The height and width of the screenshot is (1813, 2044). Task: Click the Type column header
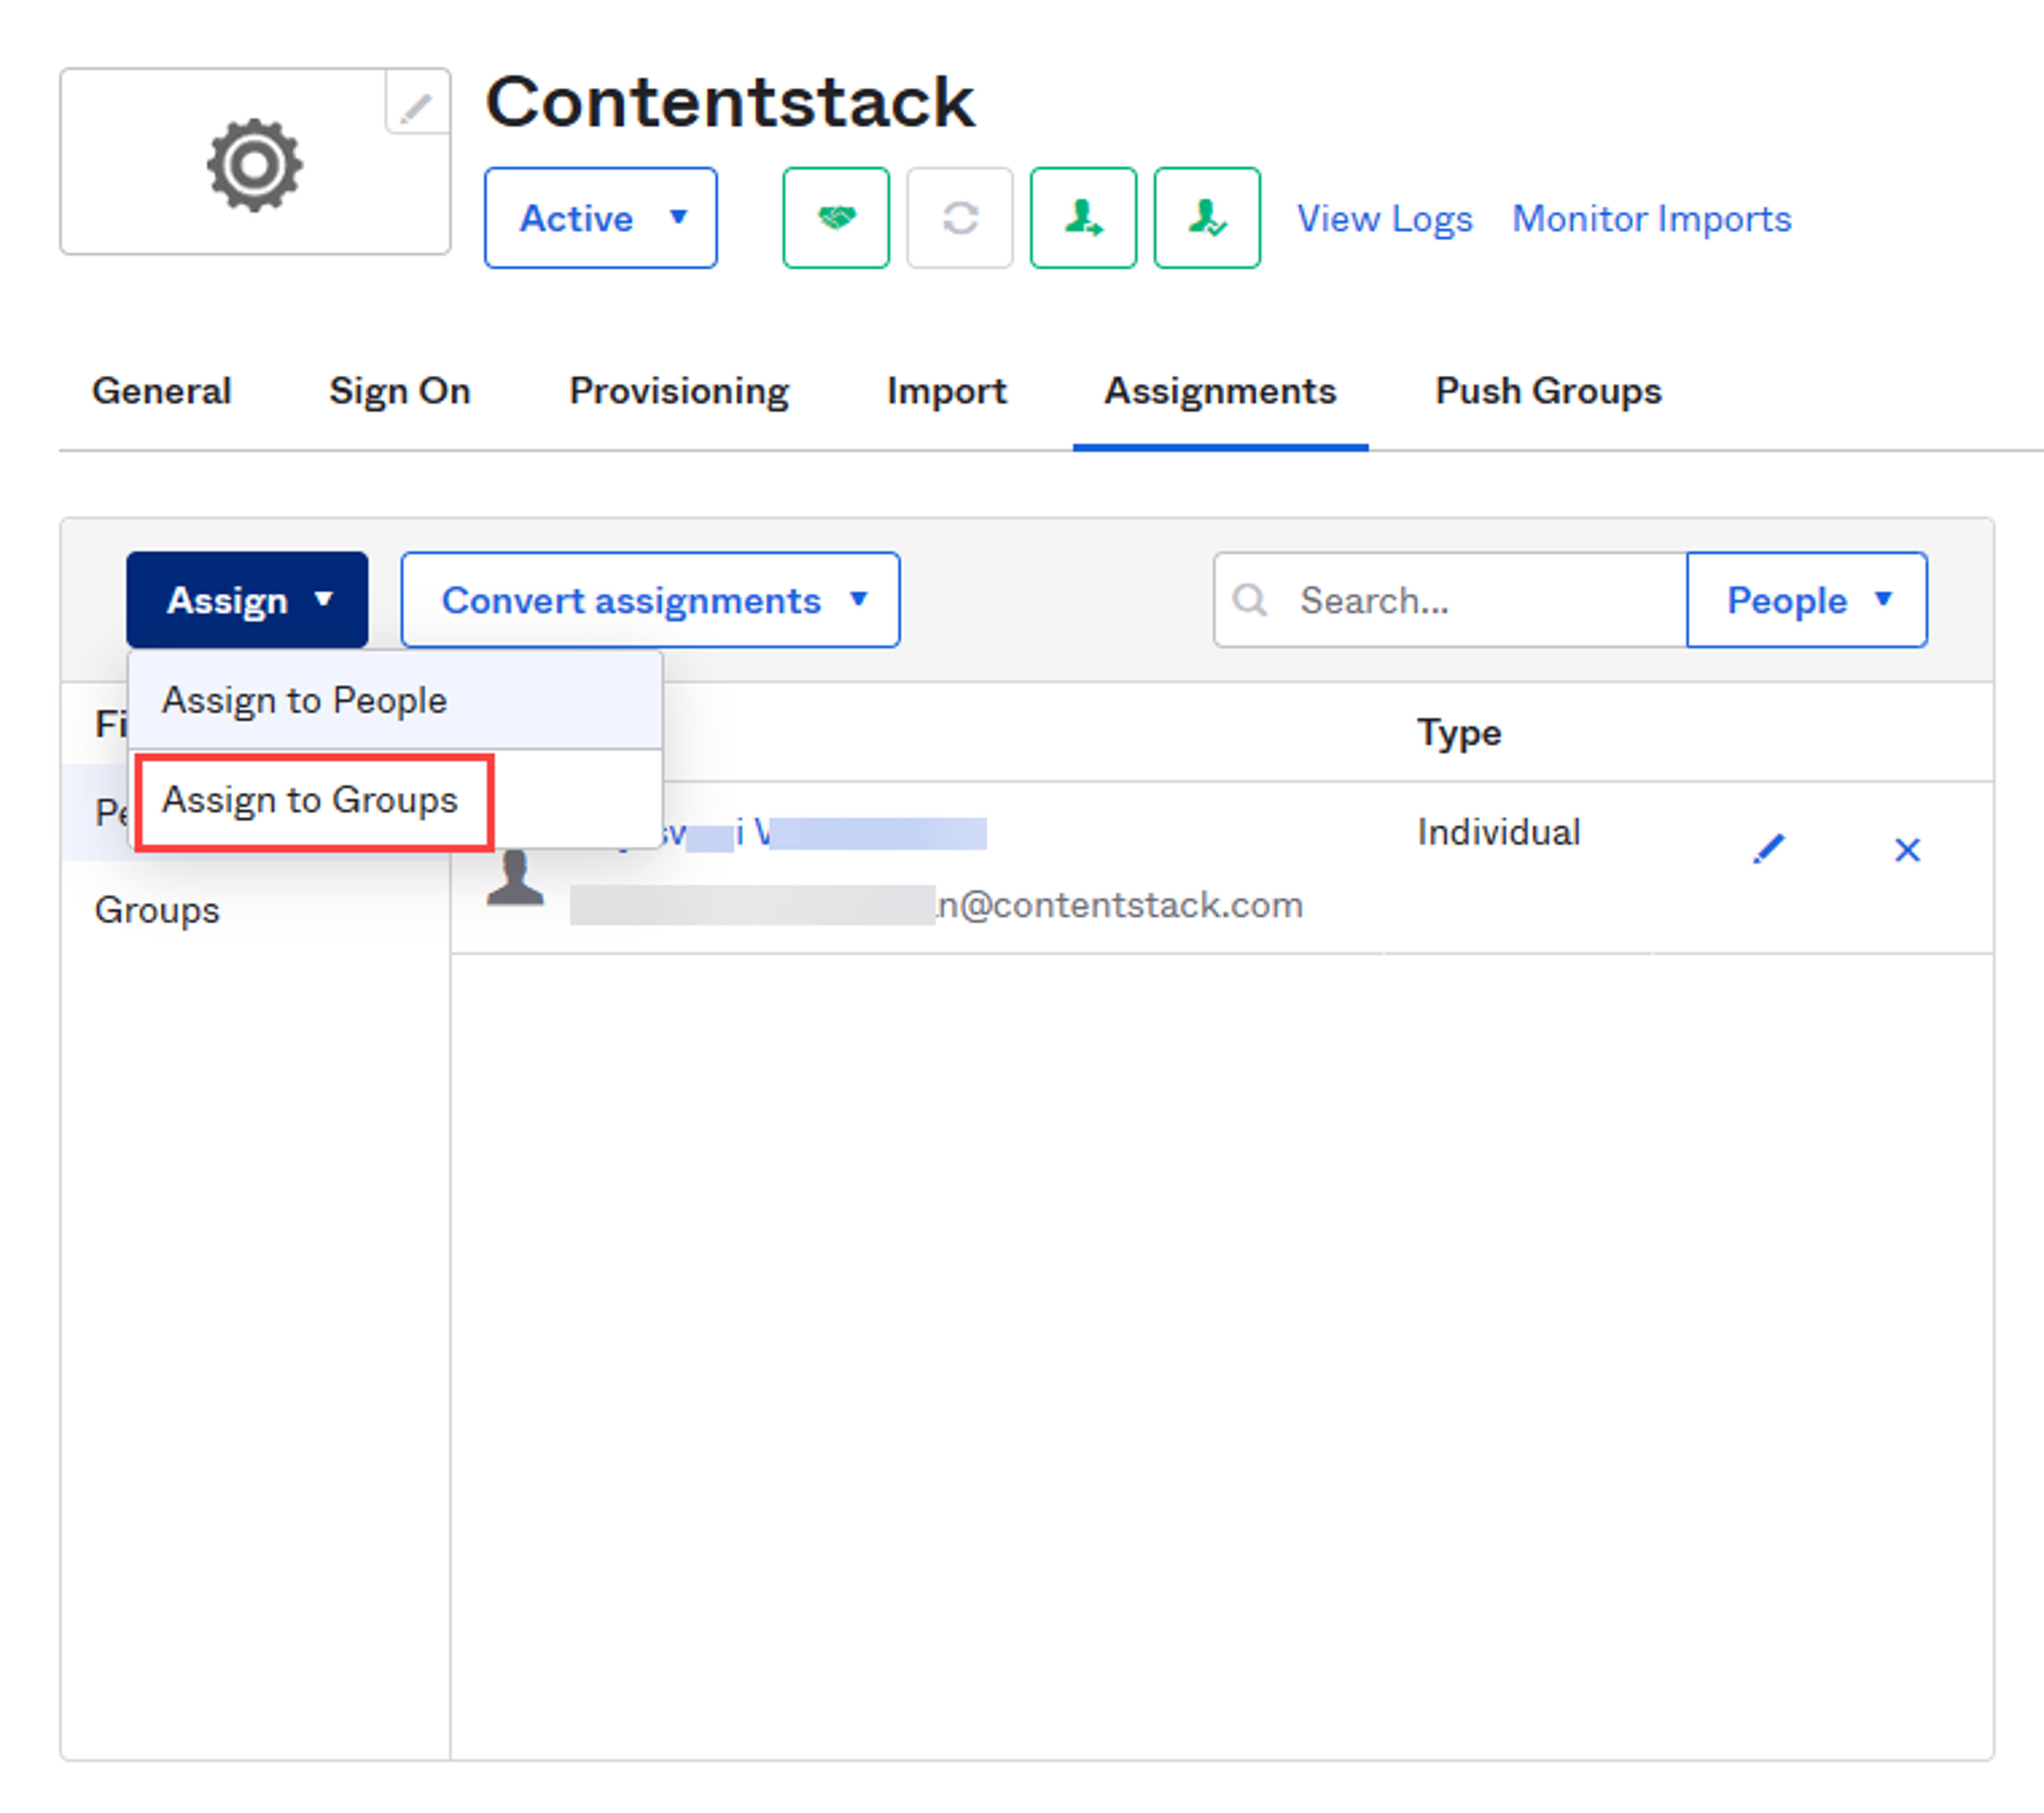tap(1459, 733)
